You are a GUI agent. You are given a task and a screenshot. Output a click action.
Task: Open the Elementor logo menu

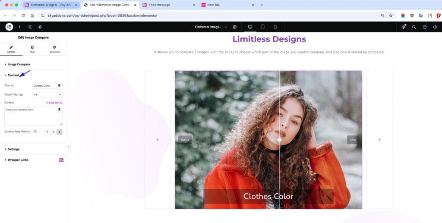pos(9,27)
